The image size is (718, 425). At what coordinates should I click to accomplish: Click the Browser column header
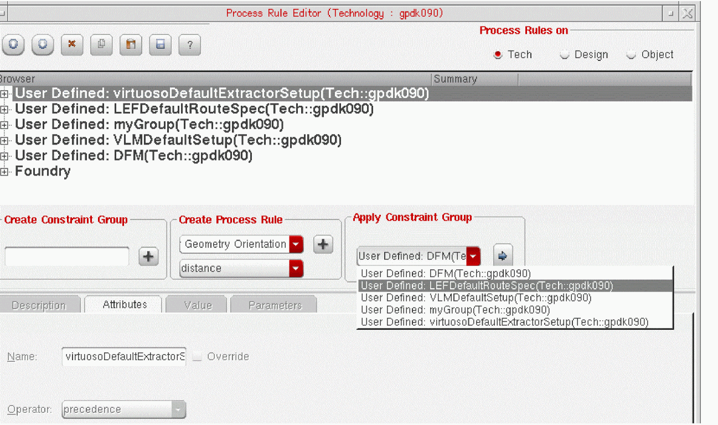tap(215, 79)
